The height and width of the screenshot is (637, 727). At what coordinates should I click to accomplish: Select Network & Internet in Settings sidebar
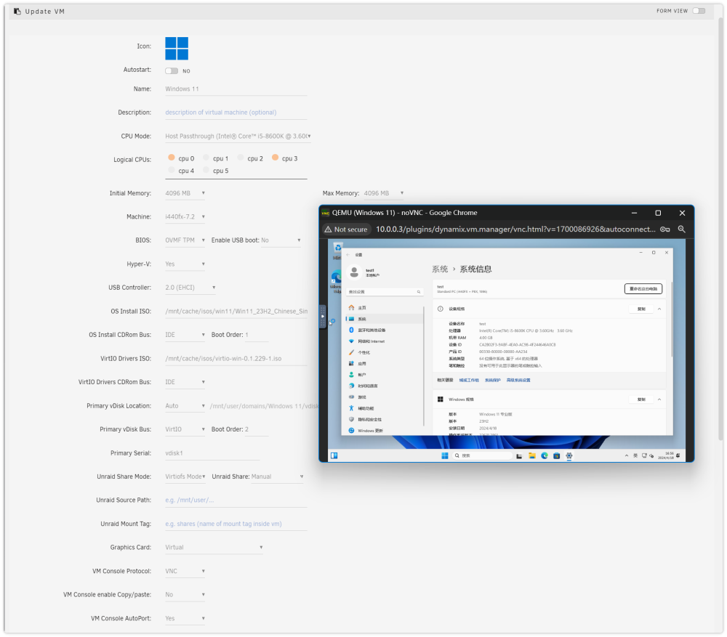[x=384, y=341]
